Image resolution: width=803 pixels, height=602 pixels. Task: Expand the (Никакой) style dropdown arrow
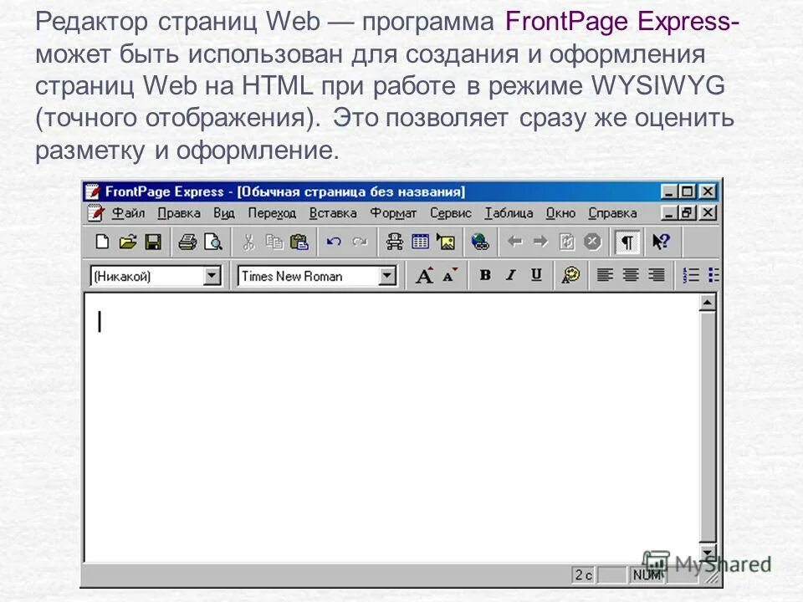[x=212, y=276]
